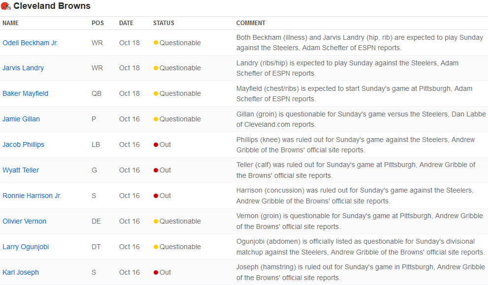This screenshot has height=285, width=488.
Task: Go to Larry Ogunjobi's page
Action: [x=26, y=247]
